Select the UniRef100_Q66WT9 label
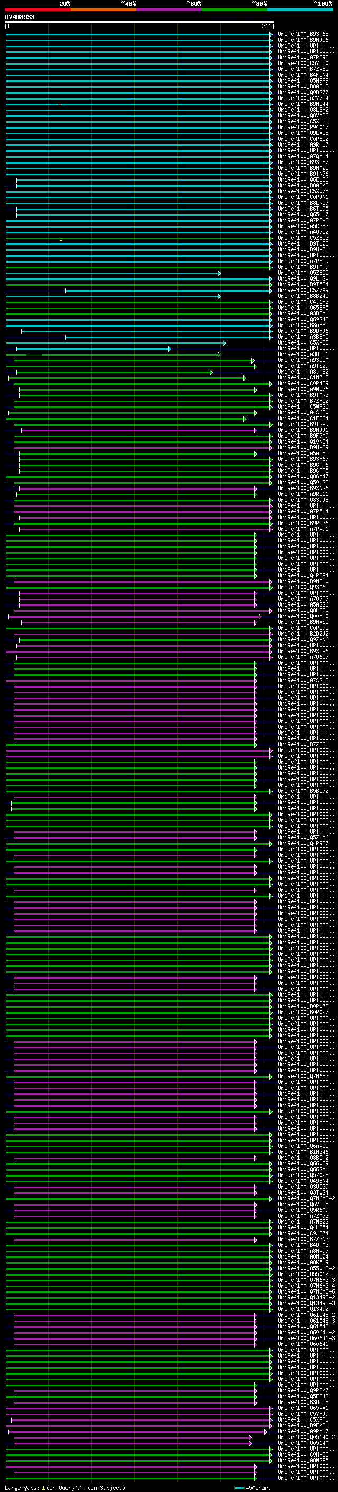The height and width of the screenshot is (1492, 338). click(x=303, y=1163)
